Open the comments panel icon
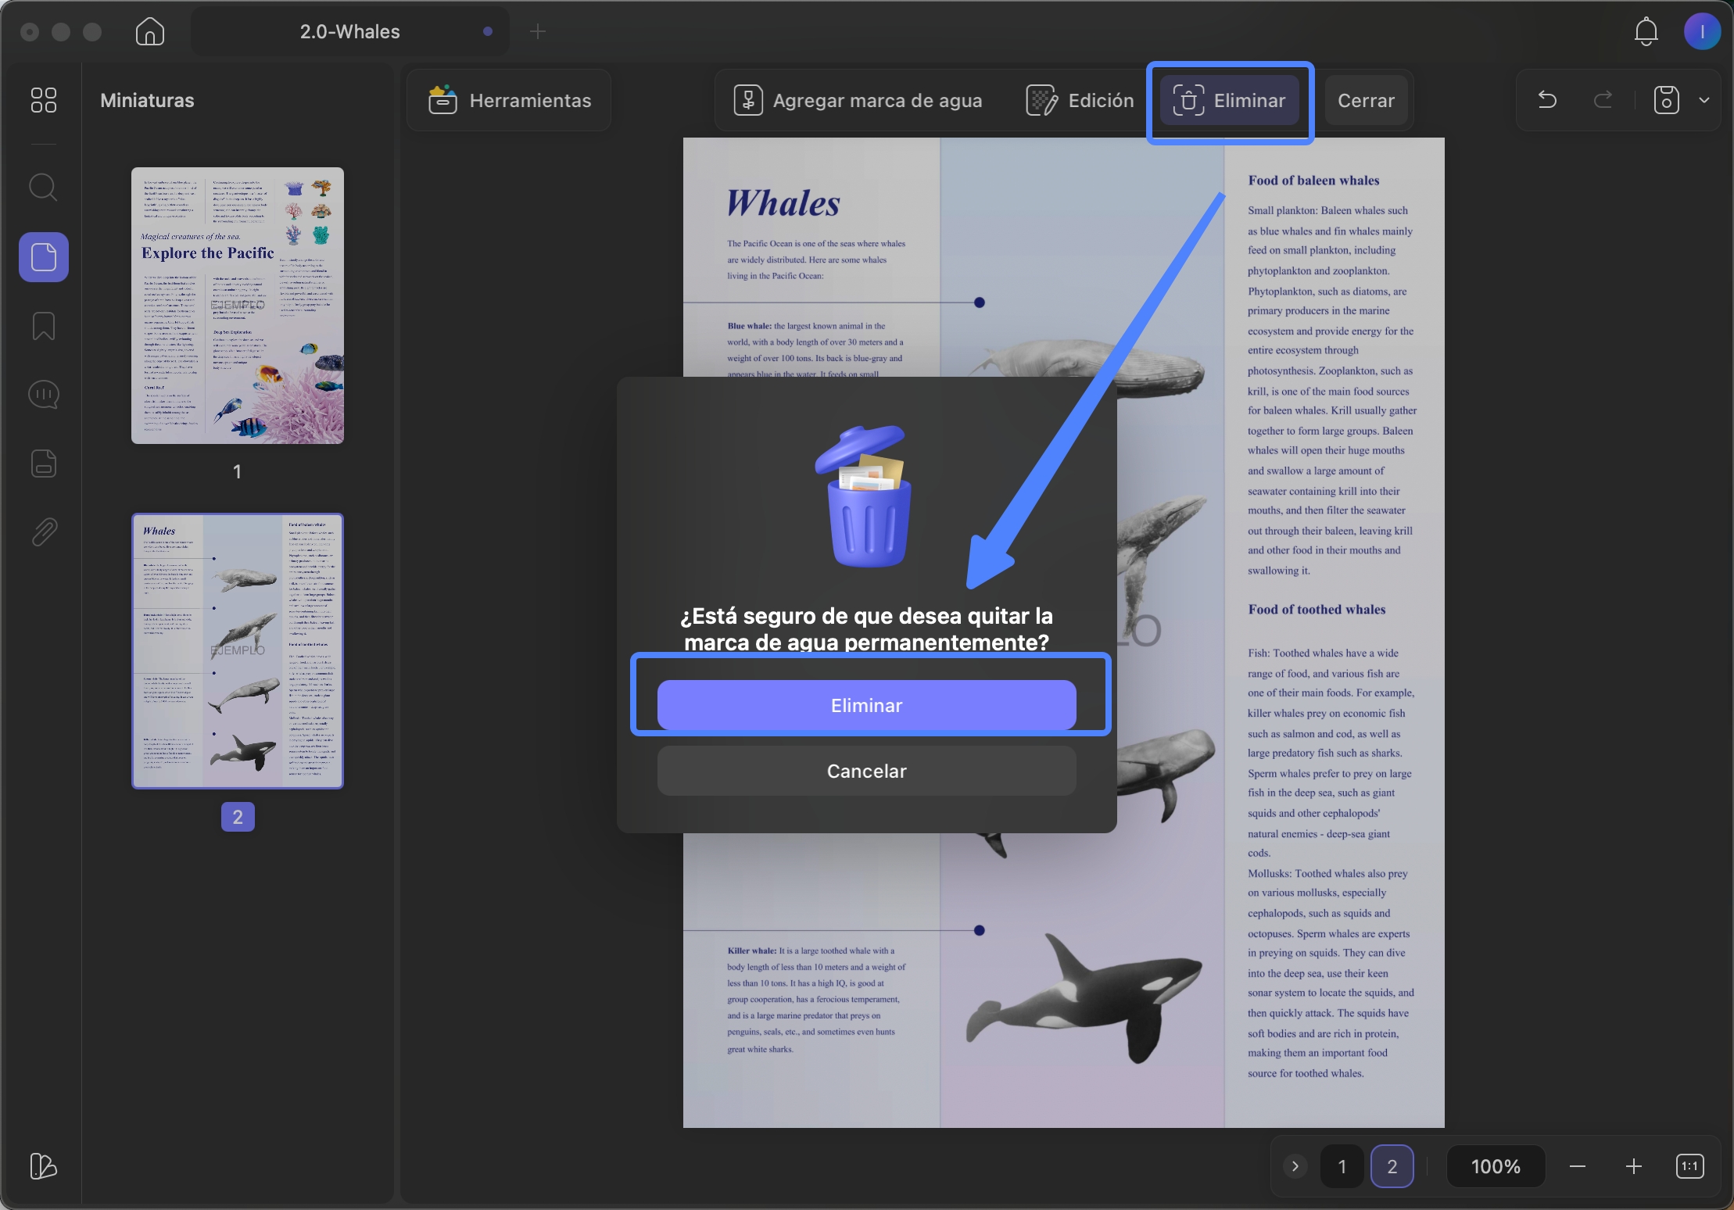 [44, 395]
